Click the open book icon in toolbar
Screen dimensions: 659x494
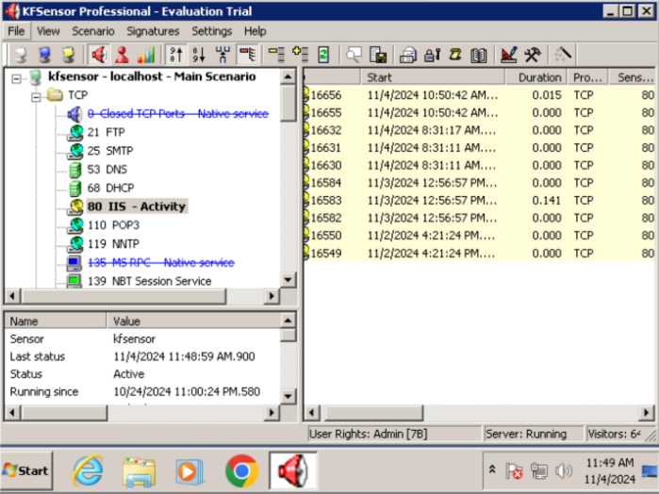[479, 55]
